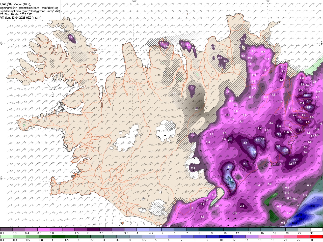Select the dark teal swatch labeled 8 in upper row
Viewport: 323px width, 242px height.
[205, 230]
